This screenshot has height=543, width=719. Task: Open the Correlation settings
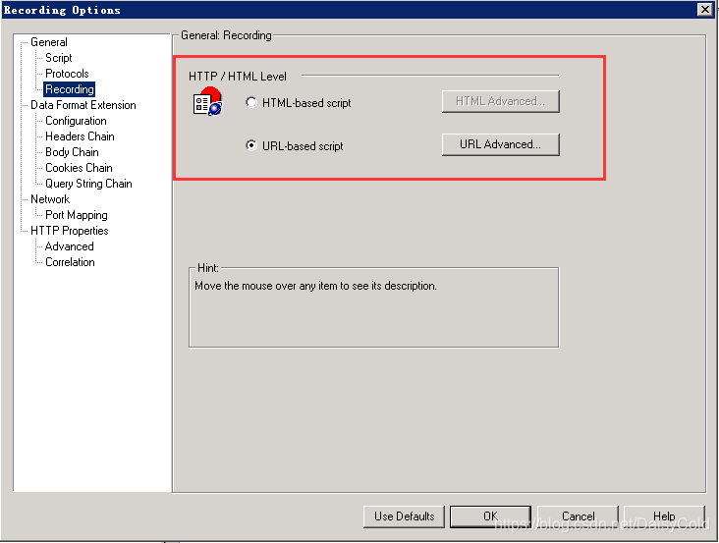coord(70,261)
